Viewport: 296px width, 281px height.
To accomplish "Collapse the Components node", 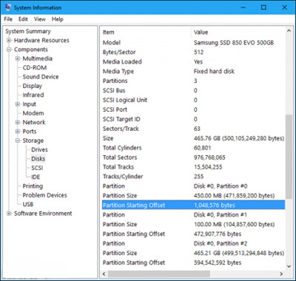I will pos(9,50).
